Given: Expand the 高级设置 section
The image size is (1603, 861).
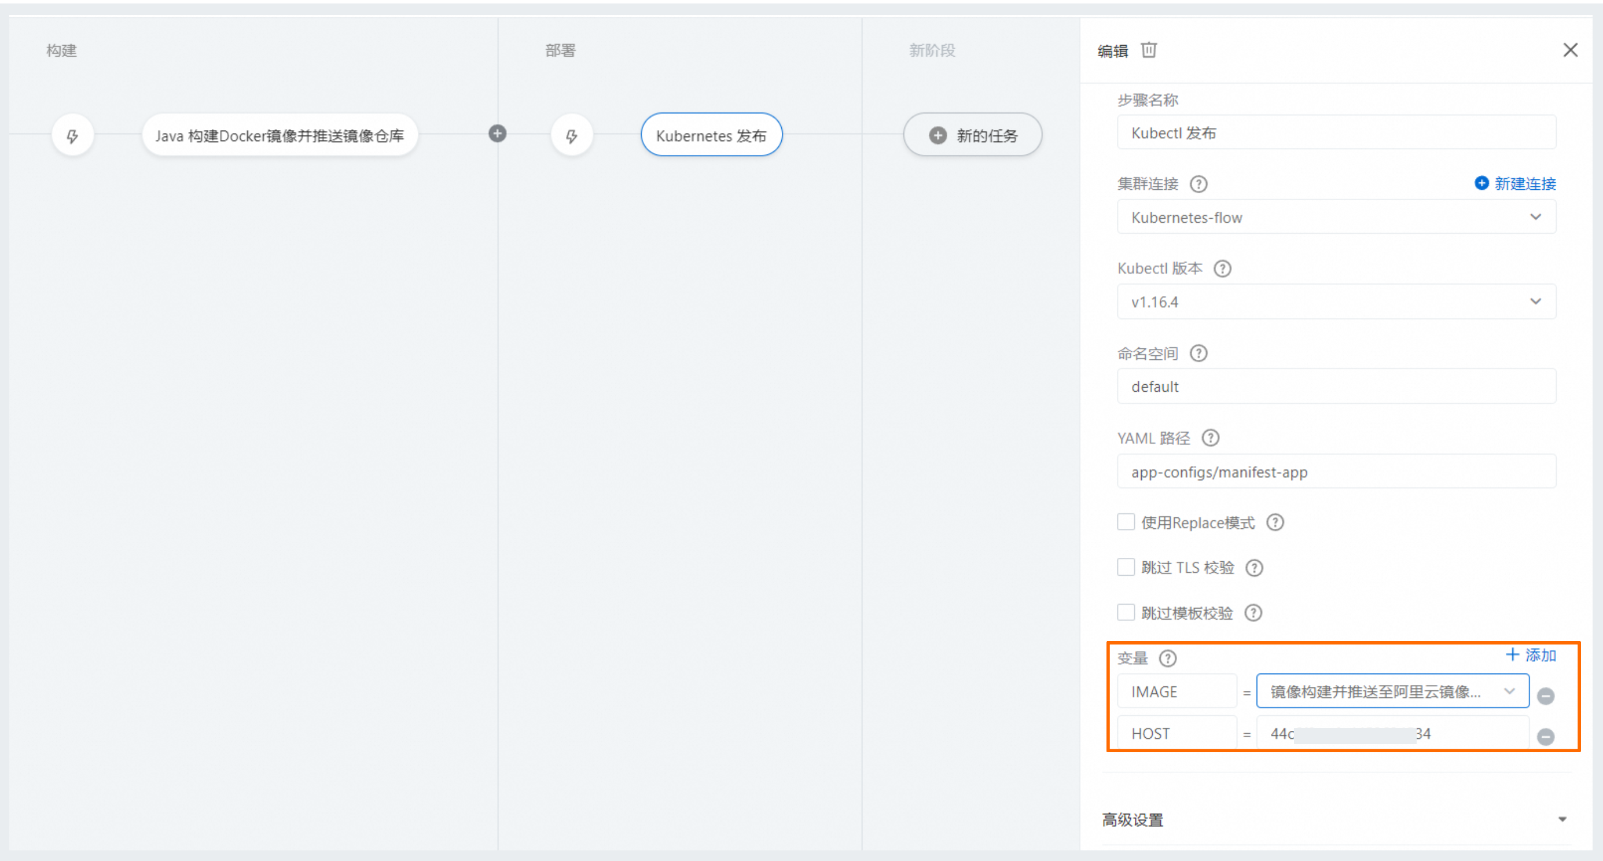Looking at the screenshot, I should 1337,820.
